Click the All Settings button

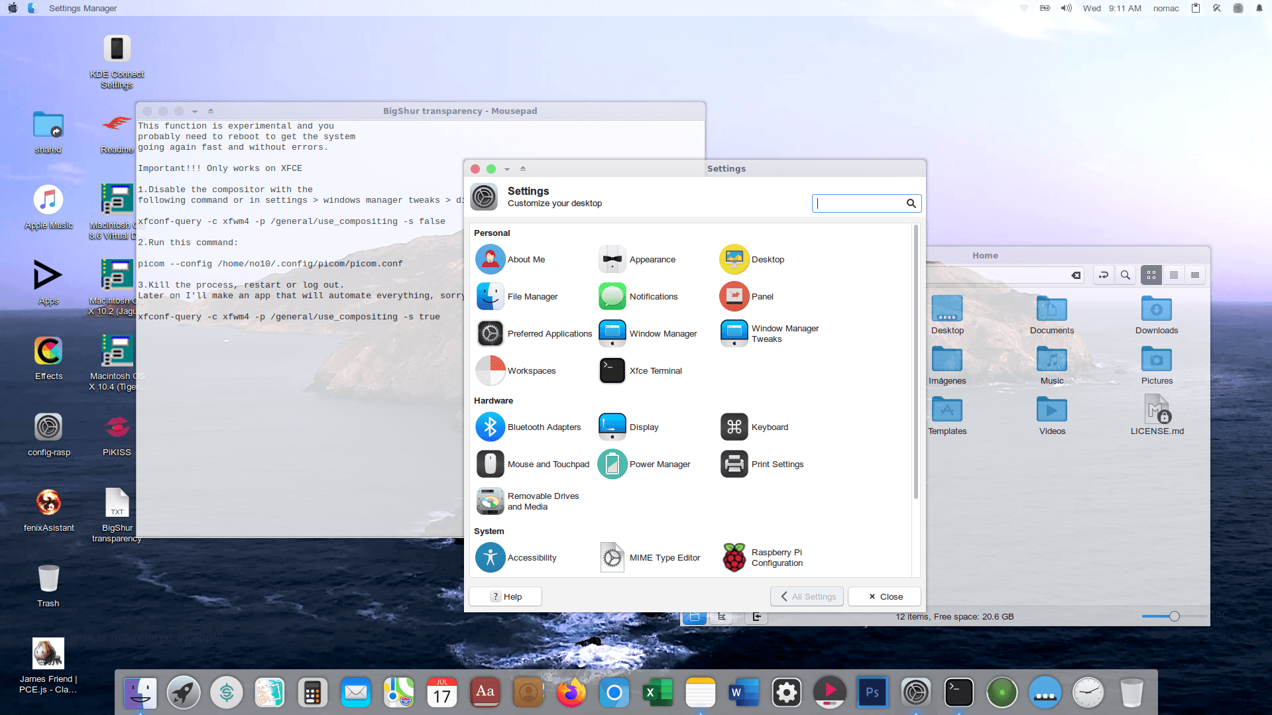tap(807, 596)
